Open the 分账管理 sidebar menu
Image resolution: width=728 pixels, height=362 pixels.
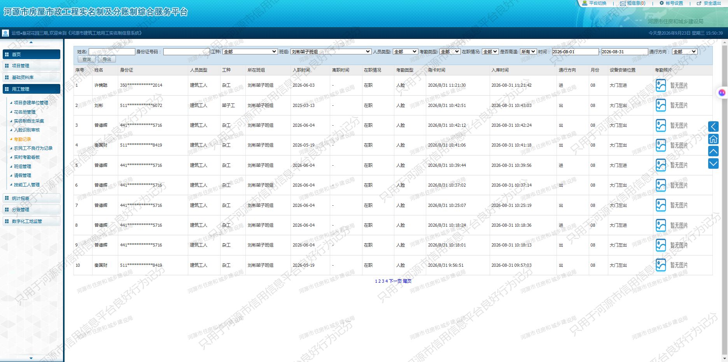[x=31, y=210]
